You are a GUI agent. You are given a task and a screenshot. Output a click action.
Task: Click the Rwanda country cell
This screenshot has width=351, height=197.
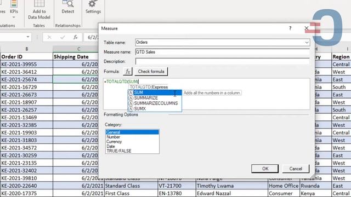[x=316, y=186]
